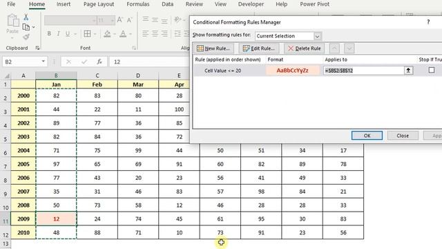Image resolution: width=442 pixels, height=249 pixels.
Task: Expand the Borders dropdown arrow
Action: [95, 34]
